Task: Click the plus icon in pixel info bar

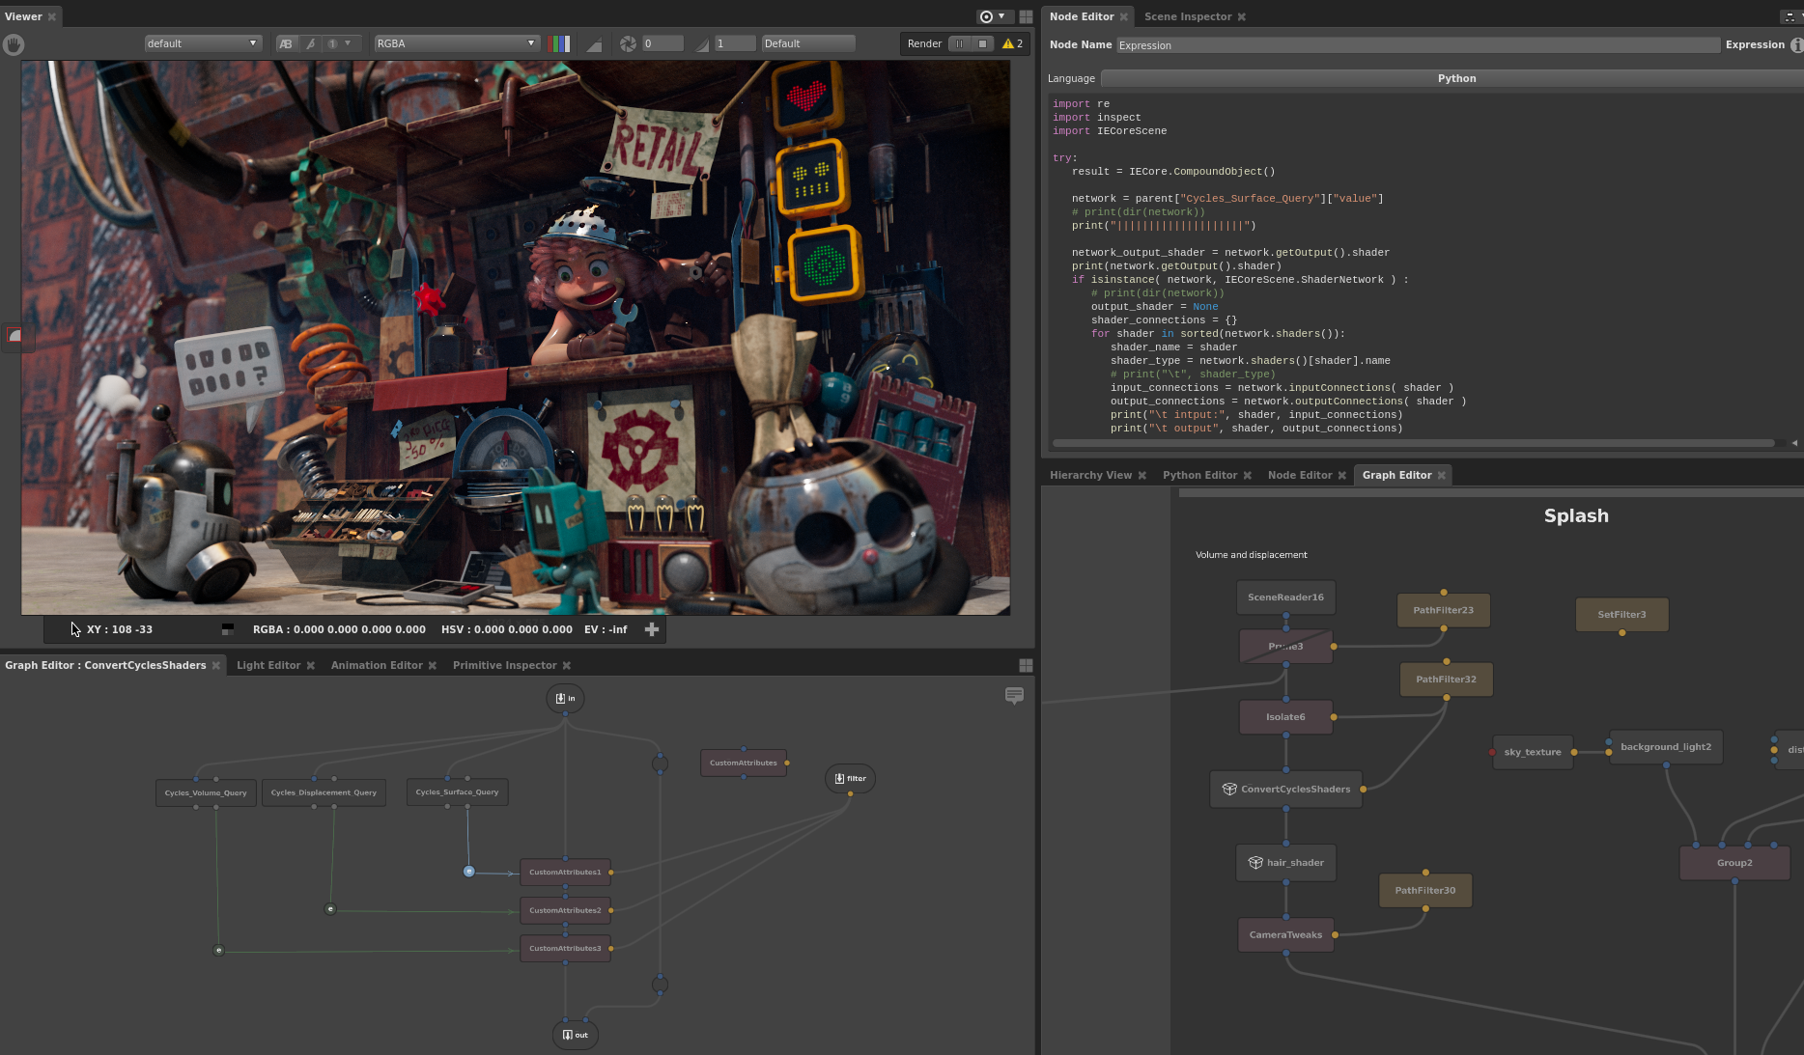Action: pyautogui.click(x=652, y=629)
